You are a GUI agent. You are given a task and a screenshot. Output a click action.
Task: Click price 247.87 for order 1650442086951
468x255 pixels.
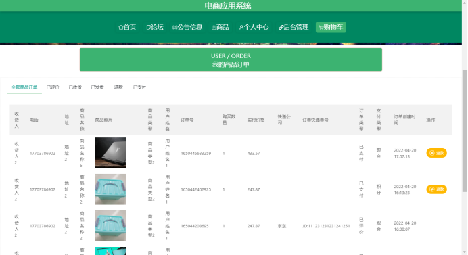click(x=254, y=226)
